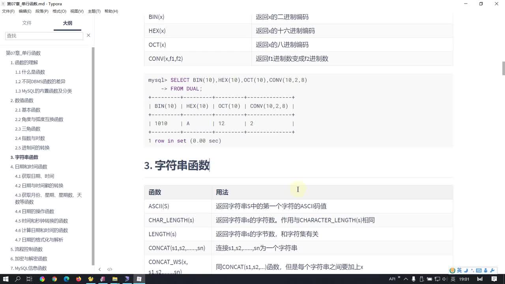Image resolution: width=505 pixels, height=284 pixels.
Task: Click the taskbar 英 input language indicator
Action: point(453,279)
